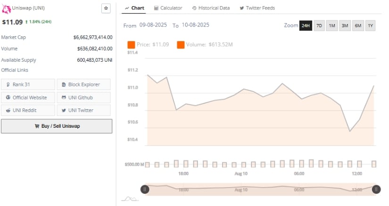Click the Market Cap value $6,662,973,414.00
389x206 pixels.
tap(93, 37)
